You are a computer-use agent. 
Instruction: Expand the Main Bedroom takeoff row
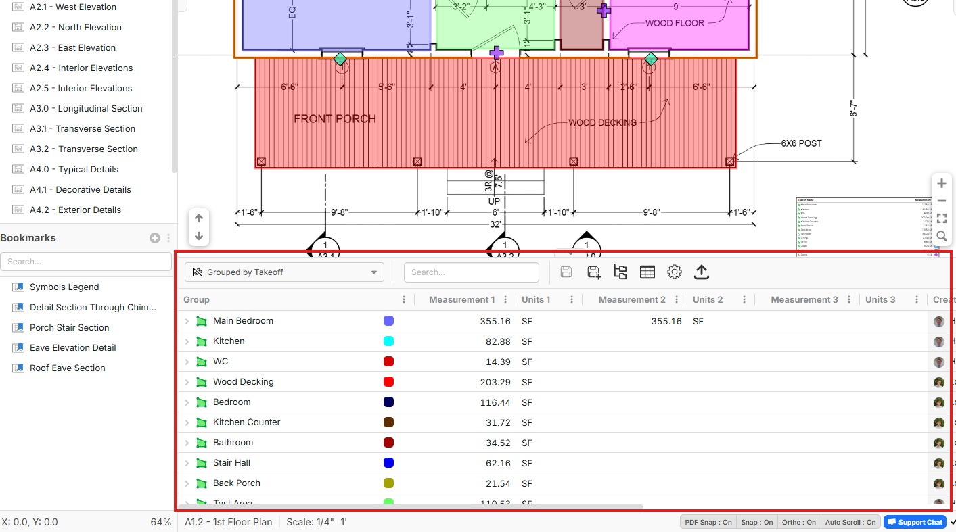coord(187,322)
